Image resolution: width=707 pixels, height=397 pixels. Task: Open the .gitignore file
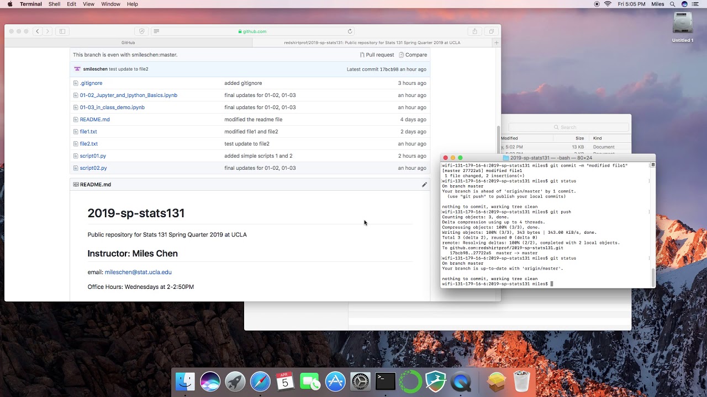coord(91,83)
